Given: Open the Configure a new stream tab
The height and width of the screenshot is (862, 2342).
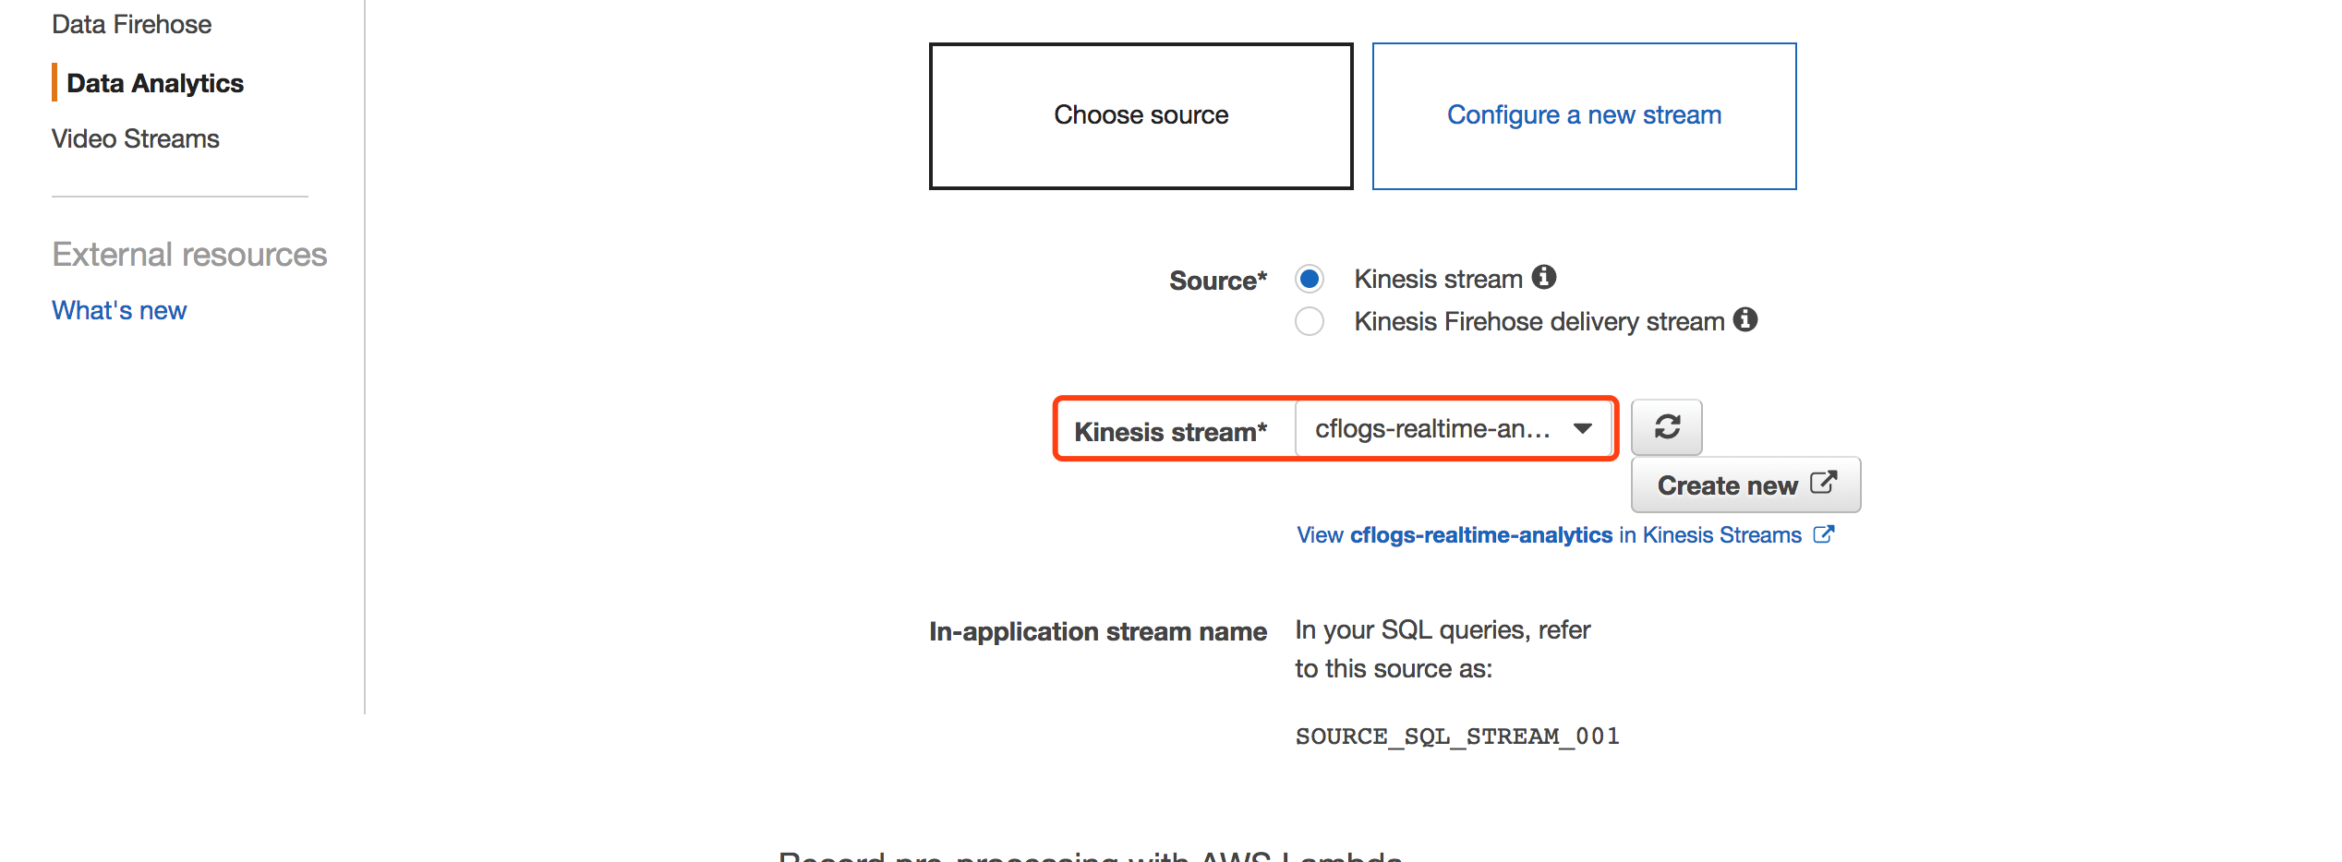Looking at the screenshot, I should [x=1584, y=116].
